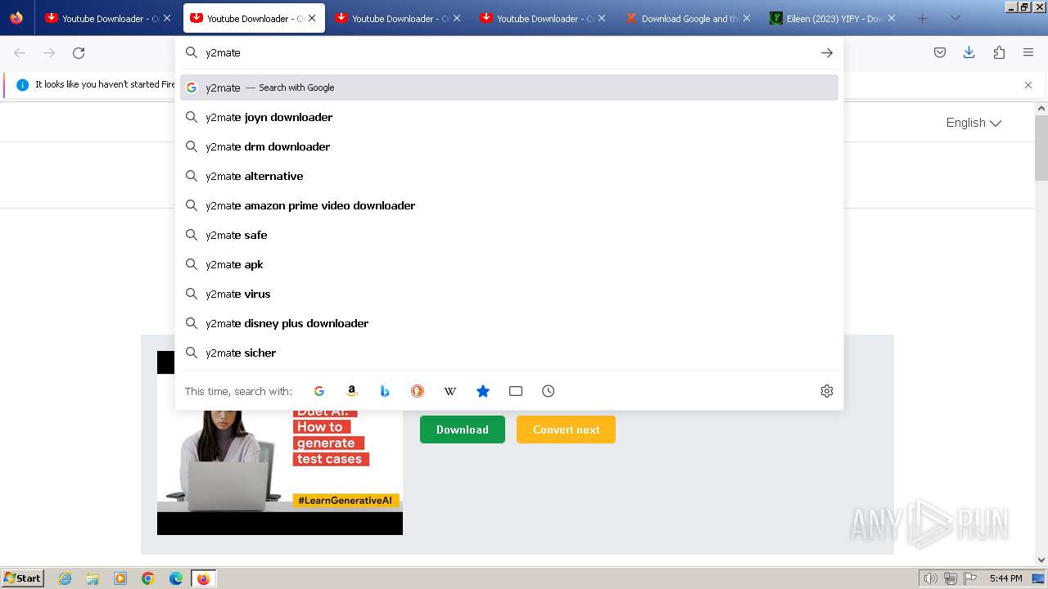Select 'y2mate virus' suggestion
This screenshot has width=1048, height=589.
click(509, 294)
